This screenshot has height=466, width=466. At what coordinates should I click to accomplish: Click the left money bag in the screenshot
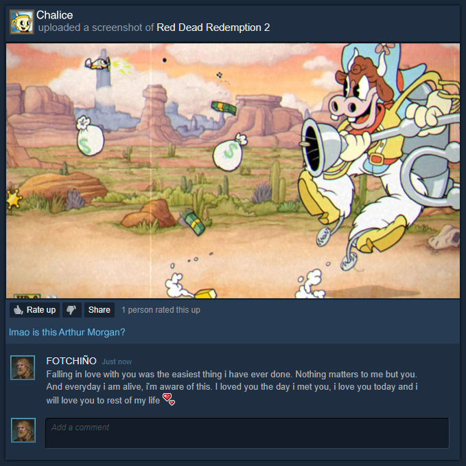point(90,136)
